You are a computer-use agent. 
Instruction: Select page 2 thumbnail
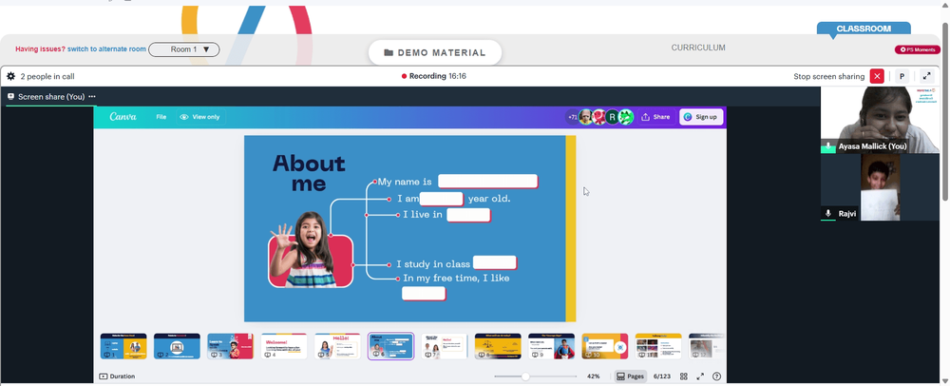click(x=177, y=346)
